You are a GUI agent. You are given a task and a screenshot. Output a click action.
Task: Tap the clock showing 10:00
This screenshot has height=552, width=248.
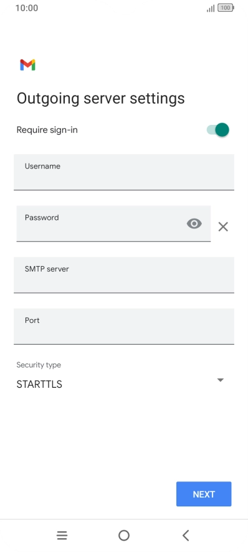click(27, 7)
